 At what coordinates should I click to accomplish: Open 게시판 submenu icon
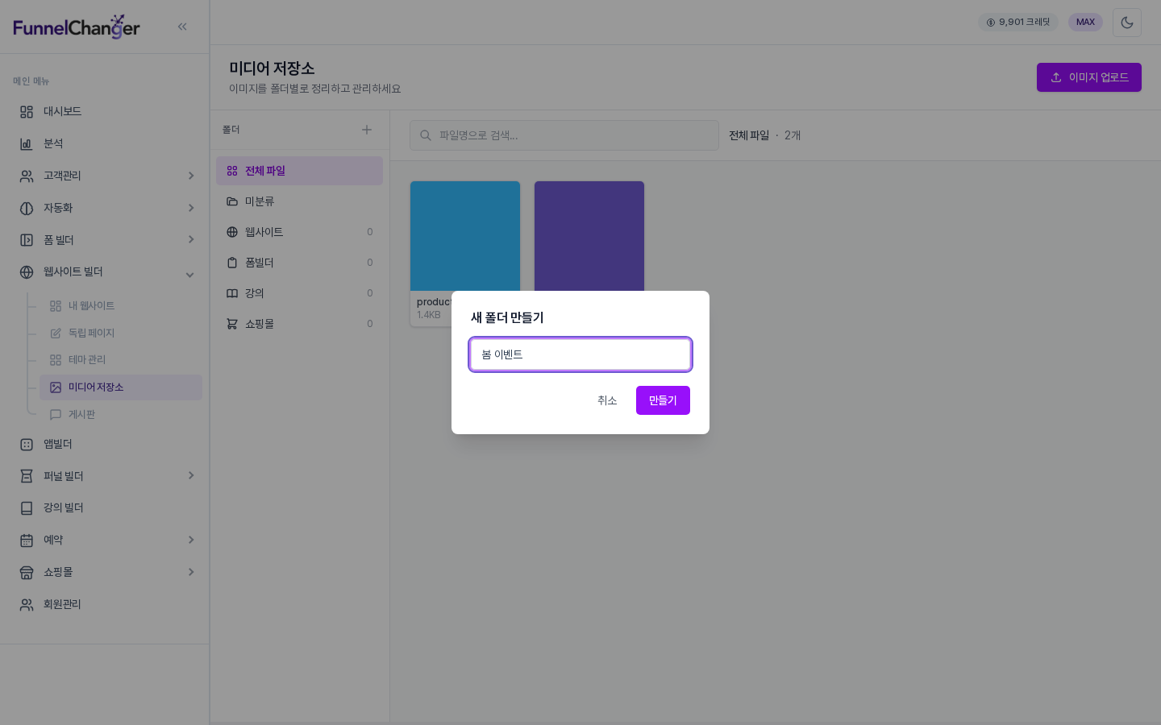(56, 415)
